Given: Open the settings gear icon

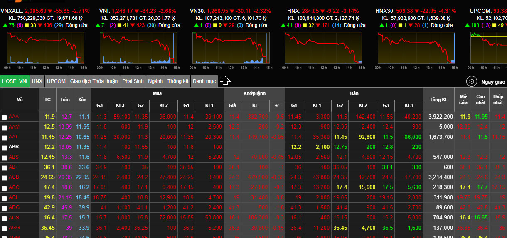Looking at the screenshot, I should (x=471, y=81).
